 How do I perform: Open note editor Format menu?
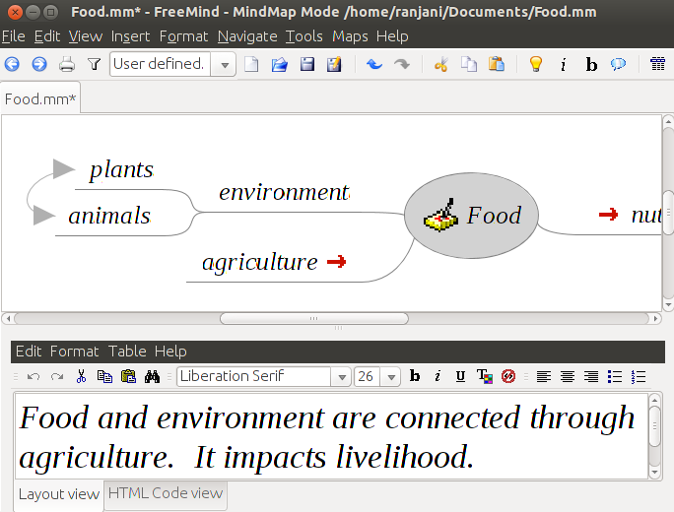[x=74, y=352]
